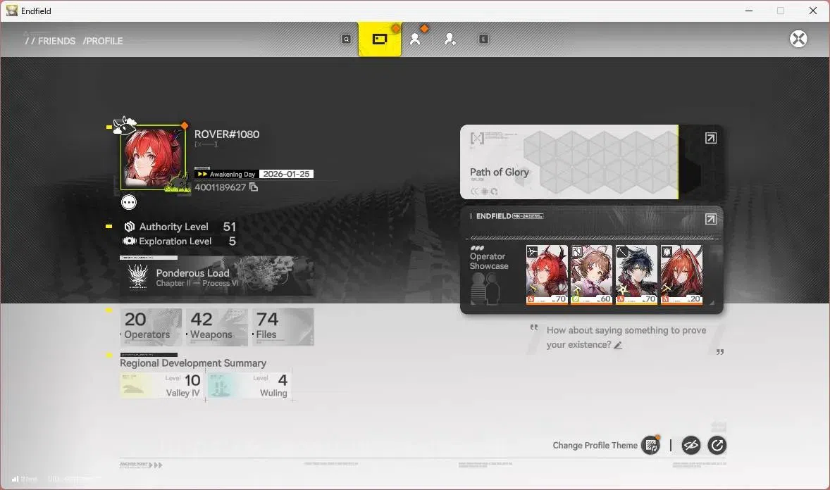Open the add friend tab
This screenshot has height=490, width=830.
click(450, 39)
